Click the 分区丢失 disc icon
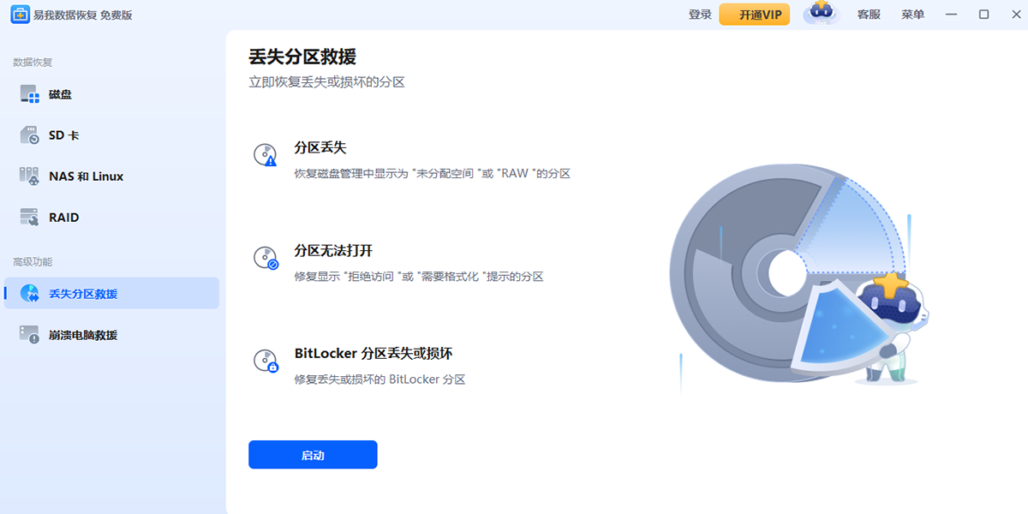The width and height of the screenshot is (1028, 514). (x=266, y=155)
